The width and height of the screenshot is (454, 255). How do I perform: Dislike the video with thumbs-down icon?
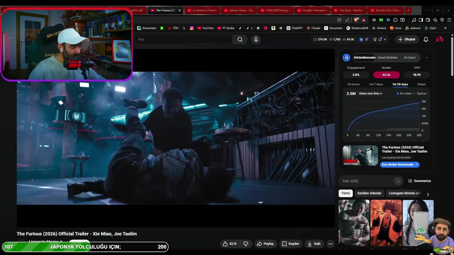(x=245, y=244)
